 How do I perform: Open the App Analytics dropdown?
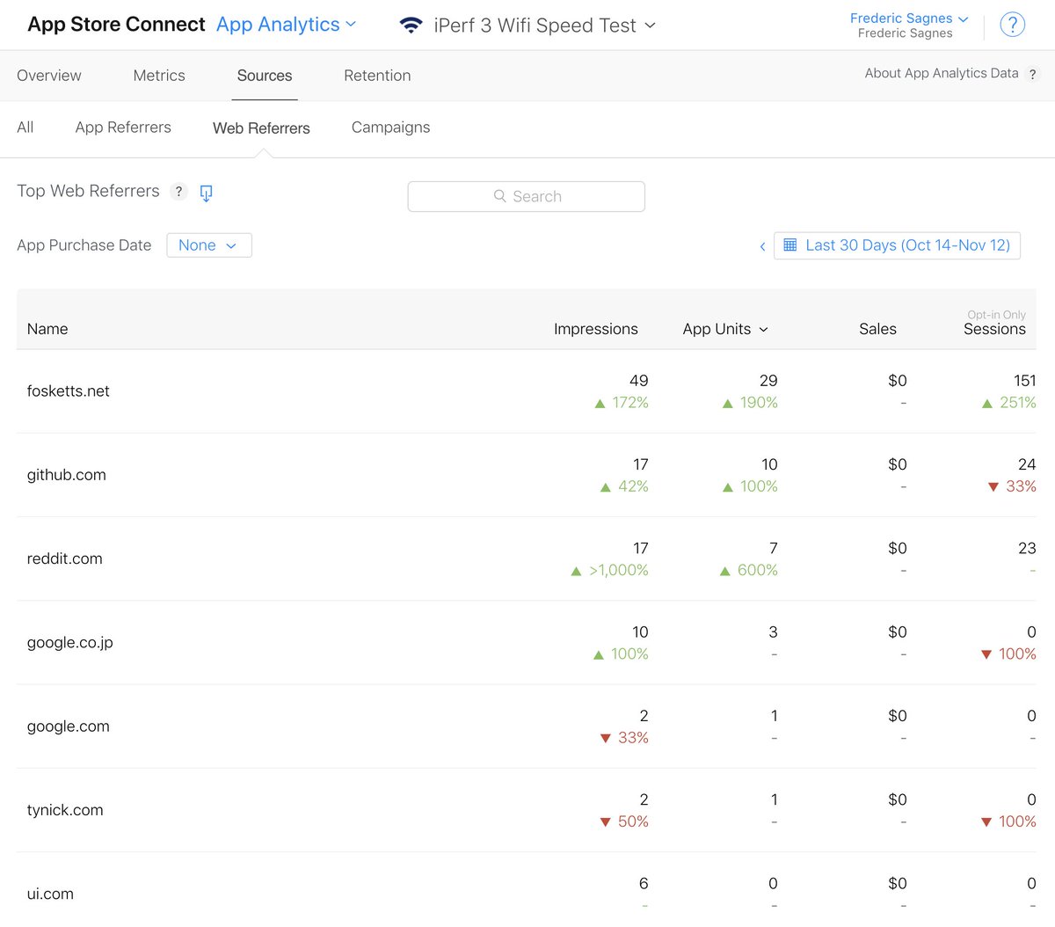click(287, 25)
